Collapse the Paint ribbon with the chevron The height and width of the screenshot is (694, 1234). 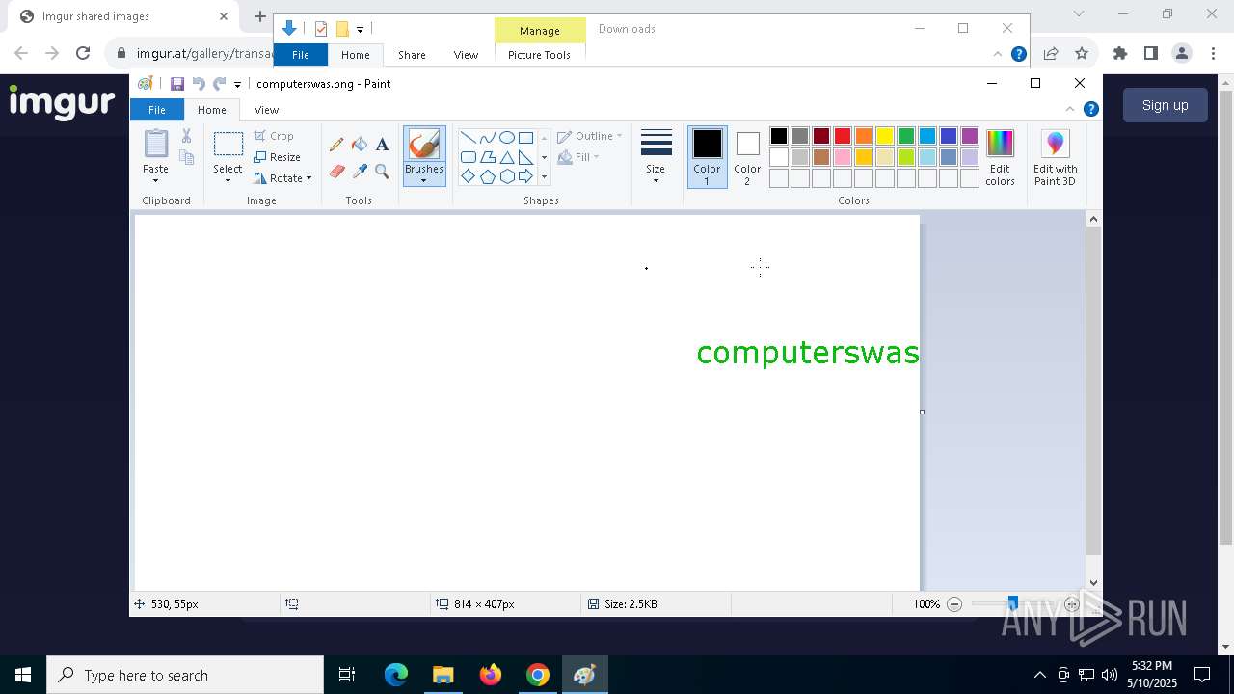1070,109
